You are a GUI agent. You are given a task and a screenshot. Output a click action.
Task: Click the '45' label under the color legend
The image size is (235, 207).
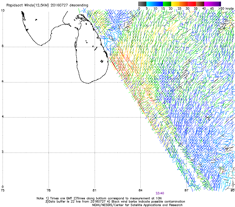tap(212, 8)
